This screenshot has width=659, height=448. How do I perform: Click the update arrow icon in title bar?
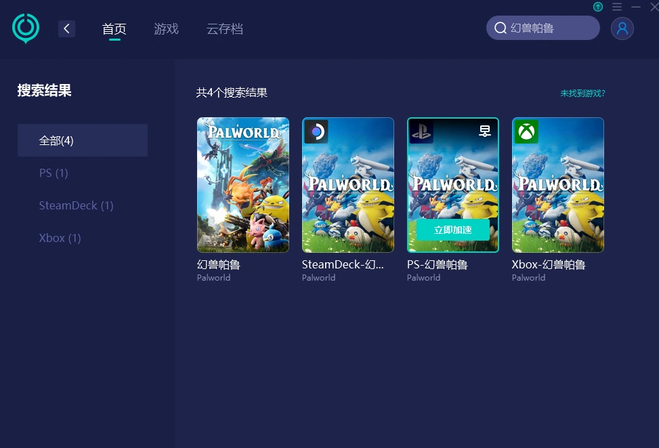click(x=597, y=7)
